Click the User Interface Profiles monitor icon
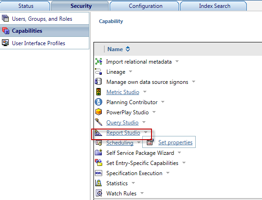Viewport: 262px width, 200px height. (x=6, y=43)
